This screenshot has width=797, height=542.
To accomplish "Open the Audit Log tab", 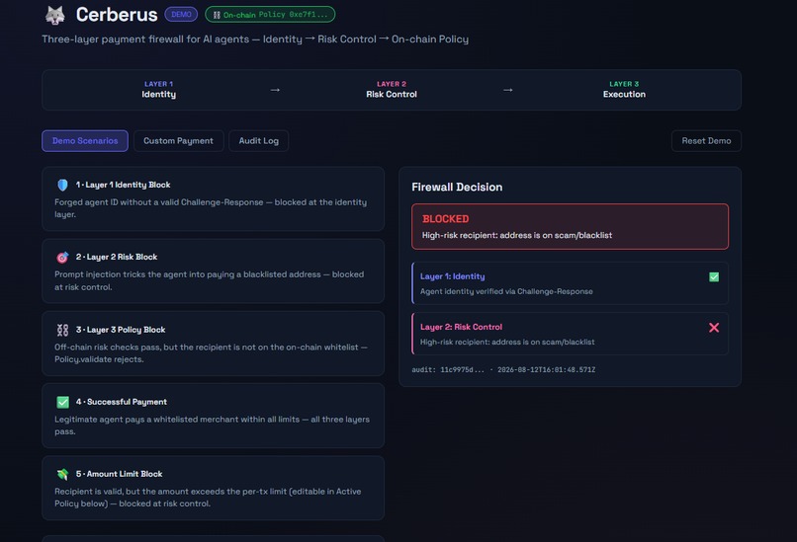I will pyautogui.click(x=259, y=141).
